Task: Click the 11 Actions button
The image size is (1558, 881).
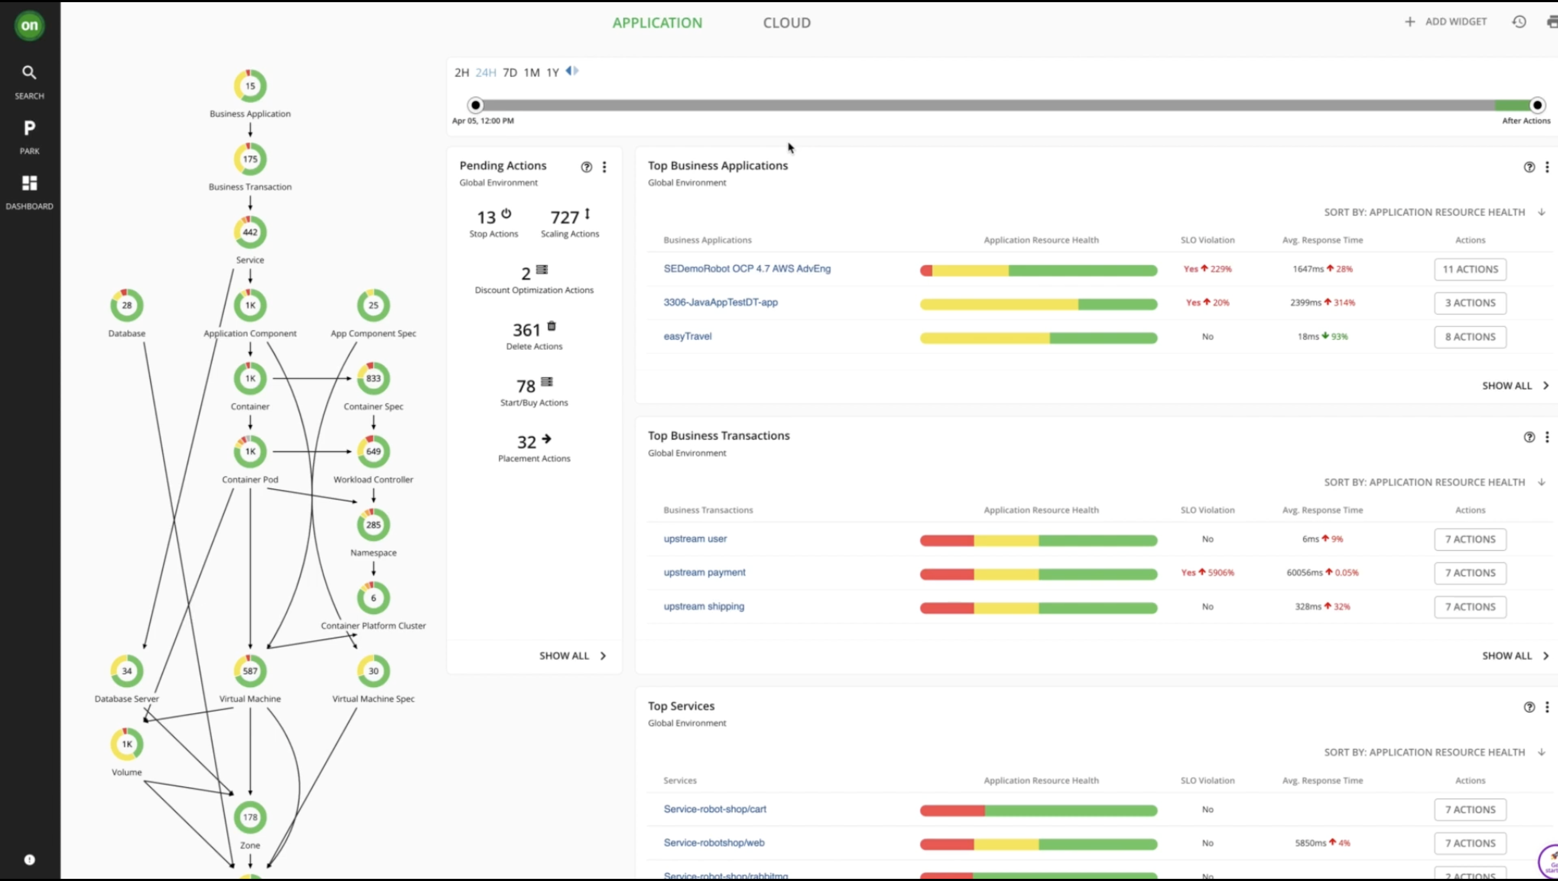Action: pos(1470,269)
